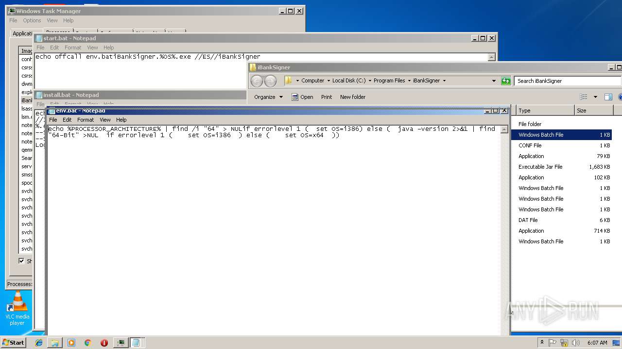Open Edit menu in env.bat Notepad

[x=67, y=120]
